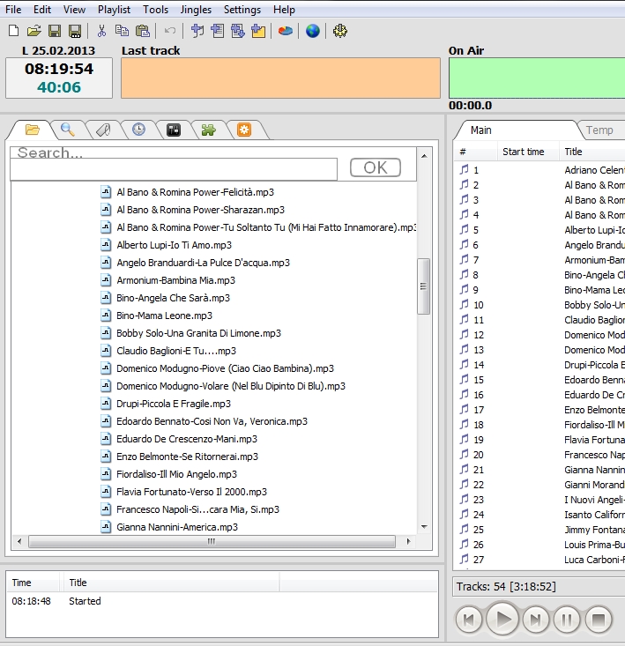Click the Stop button

tap(599, 620)
